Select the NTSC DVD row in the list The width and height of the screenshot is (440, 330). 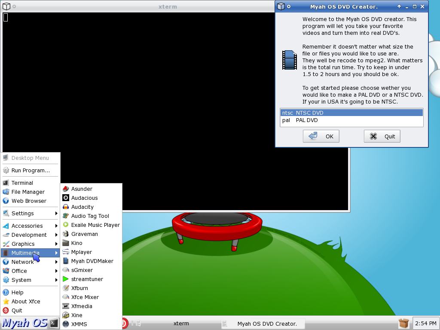pyautogui.click(x=351, y=113)
